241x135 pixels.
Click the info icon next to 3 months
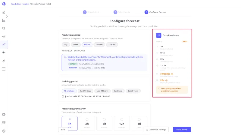pyautogui.click(x=172, y=74)
